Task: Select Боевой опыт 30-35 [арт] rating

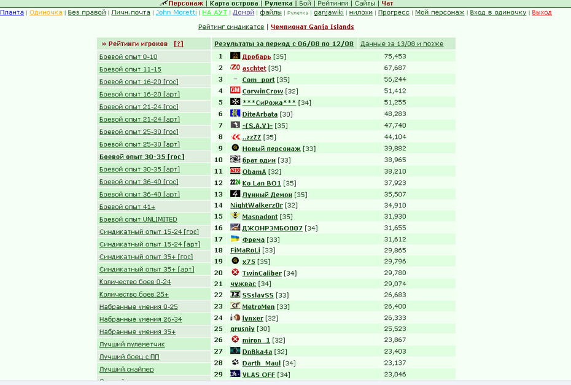Action: (x=139, y=169)
